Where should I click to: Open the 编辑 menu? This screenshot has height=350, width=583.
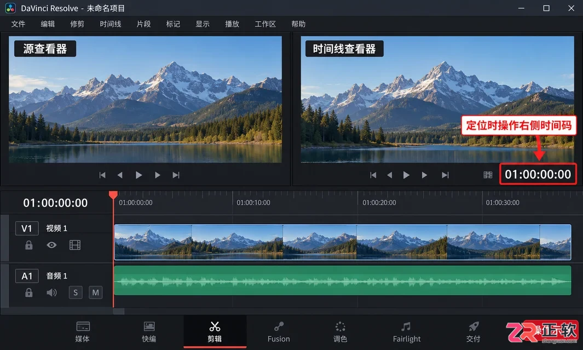tap(48, 24)
